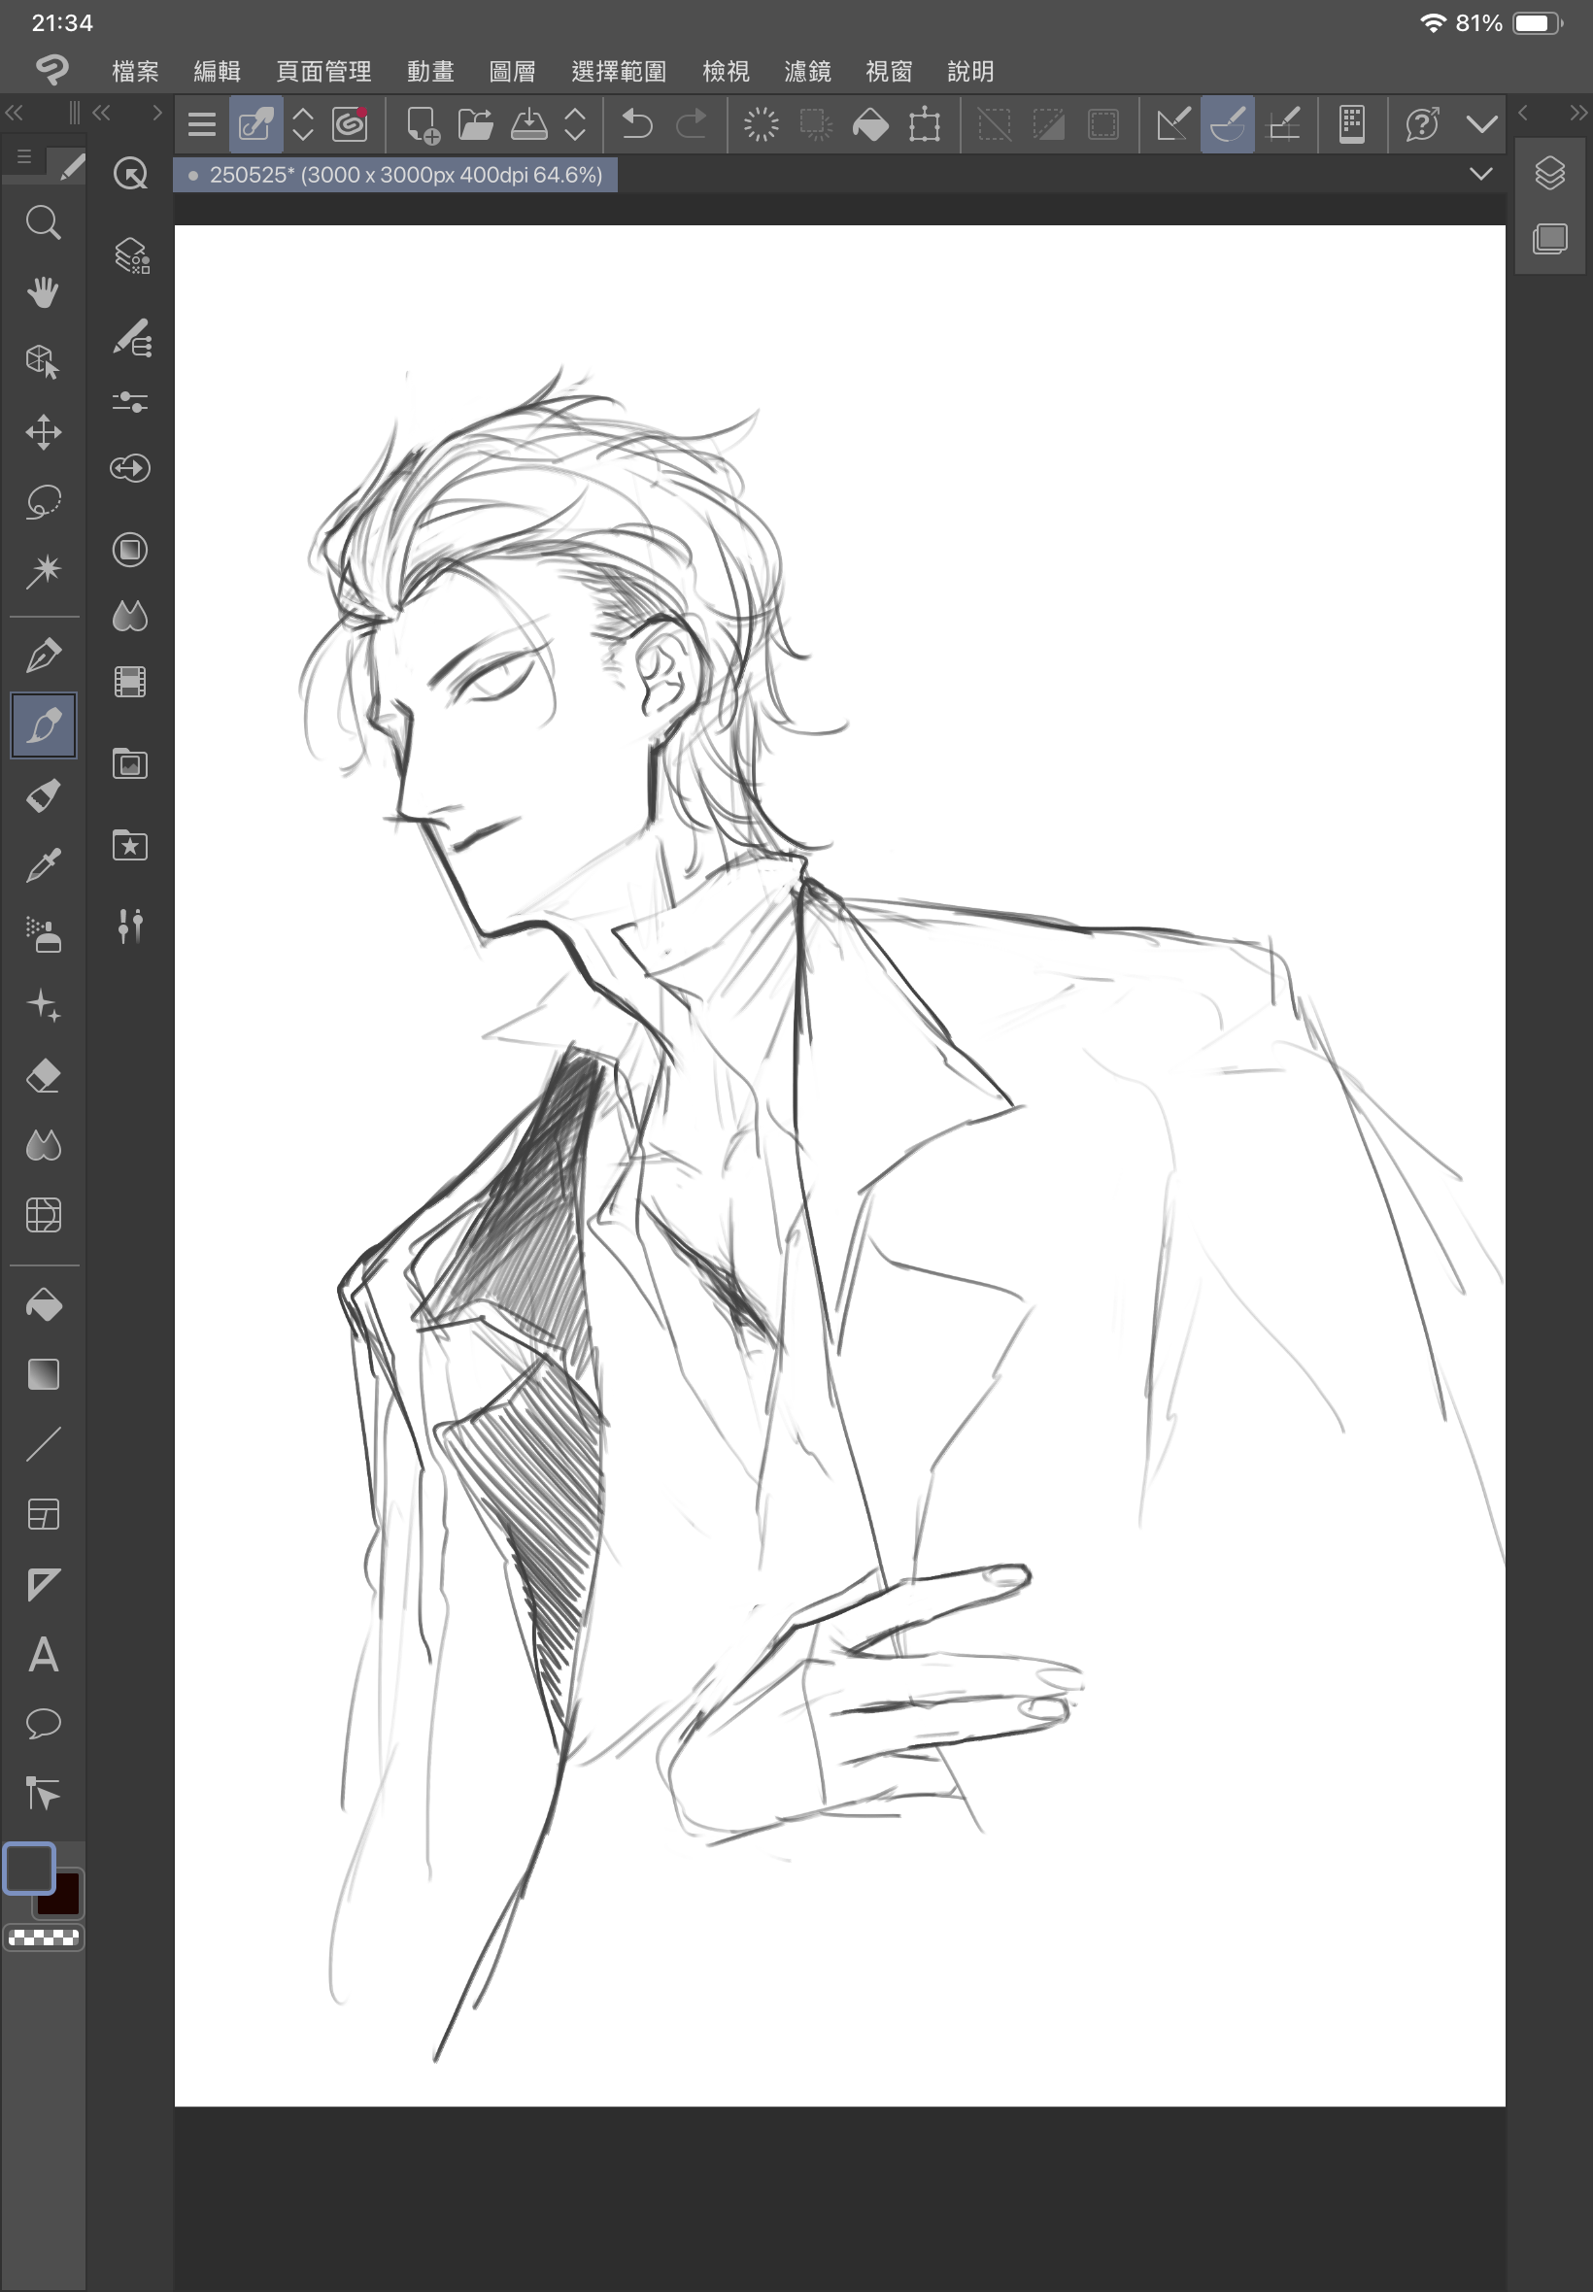Select the Marker tool

pos(43,795)
